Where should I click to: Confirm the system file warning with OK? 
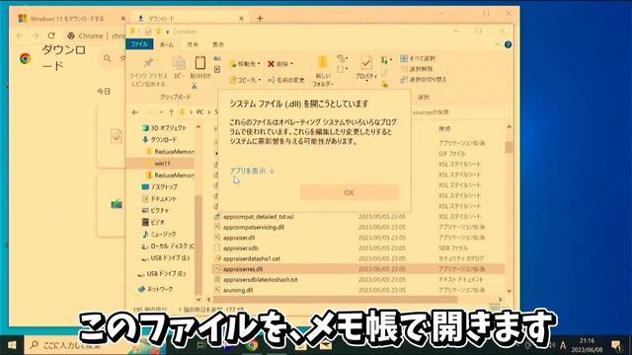click(x=349, y=192)
